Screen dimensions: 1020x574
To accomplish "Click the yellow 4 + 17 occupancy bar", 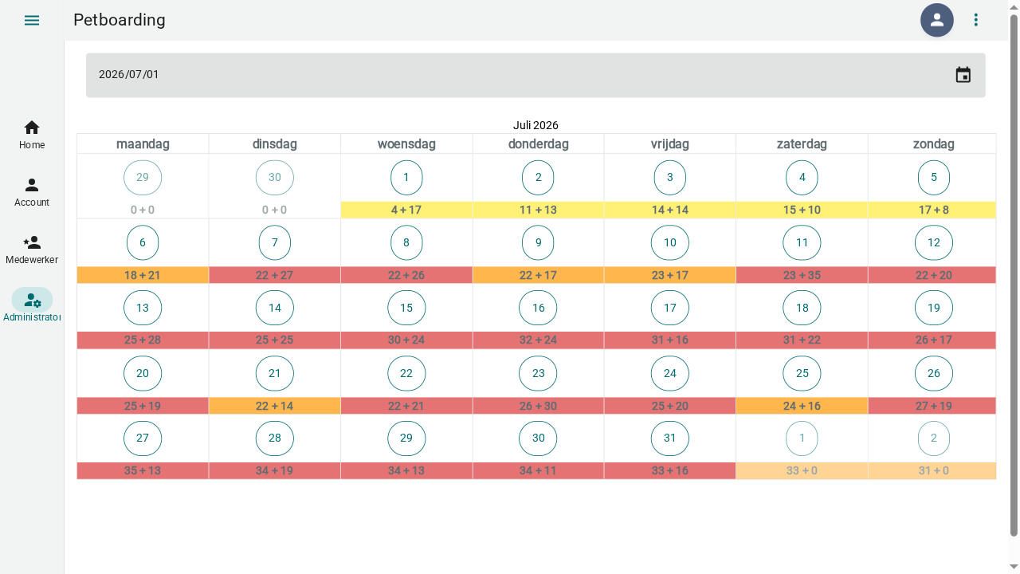I will [406, 210].
